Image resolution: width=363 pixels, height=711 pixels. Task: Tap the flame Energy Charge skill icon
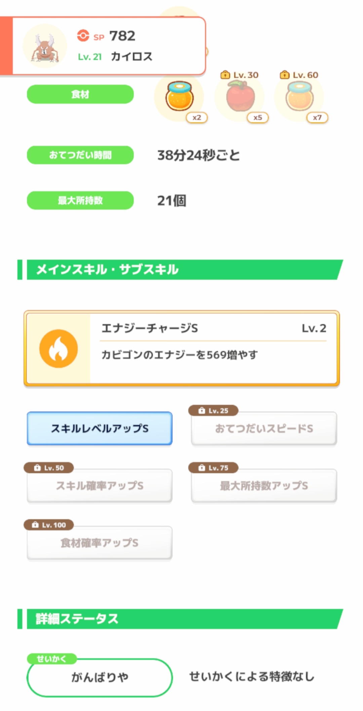(58, 348)
